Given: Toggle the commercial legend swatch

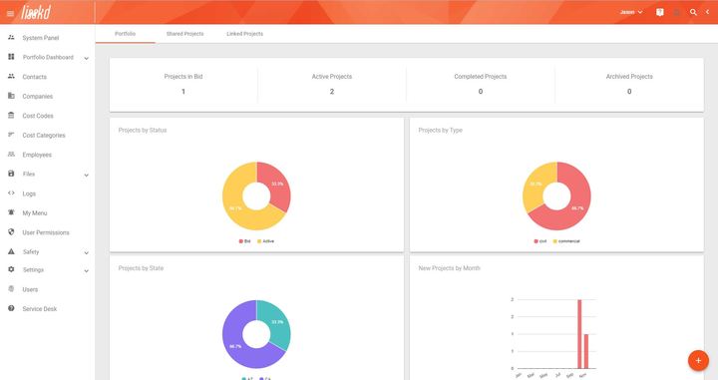Looking at the screenshot, I should tap(555, 241).
